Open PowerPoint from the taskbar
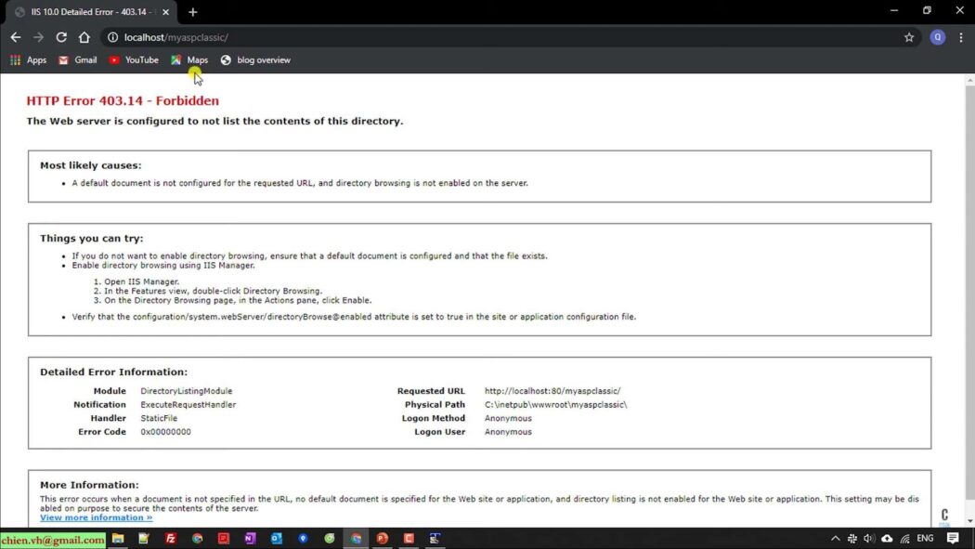 (382, 539)
